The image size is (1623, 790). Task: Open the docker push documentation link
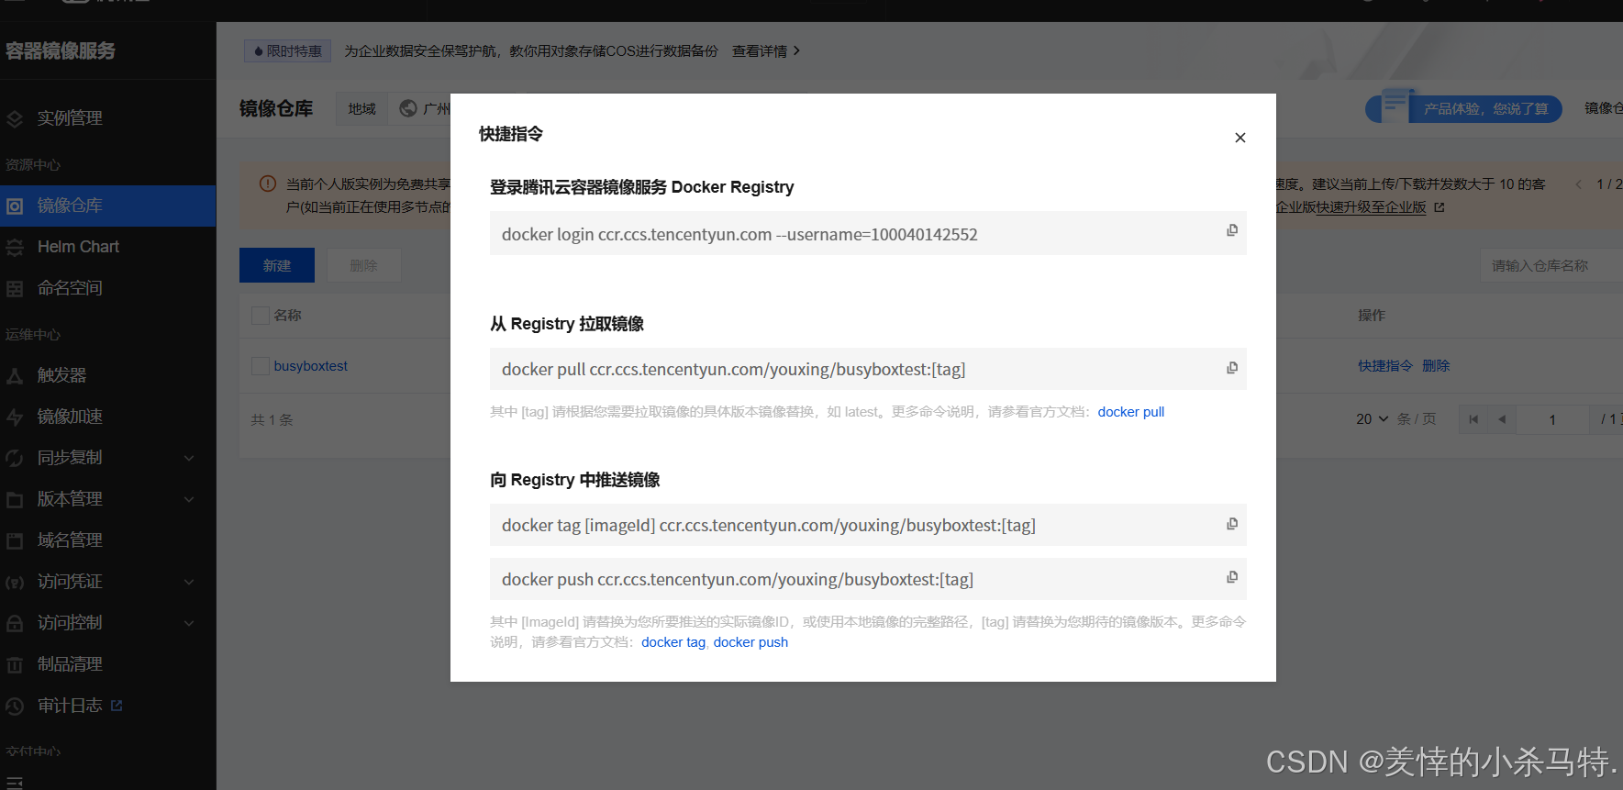point(750,642)
